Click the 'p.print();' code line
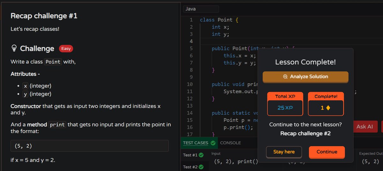 238,127
